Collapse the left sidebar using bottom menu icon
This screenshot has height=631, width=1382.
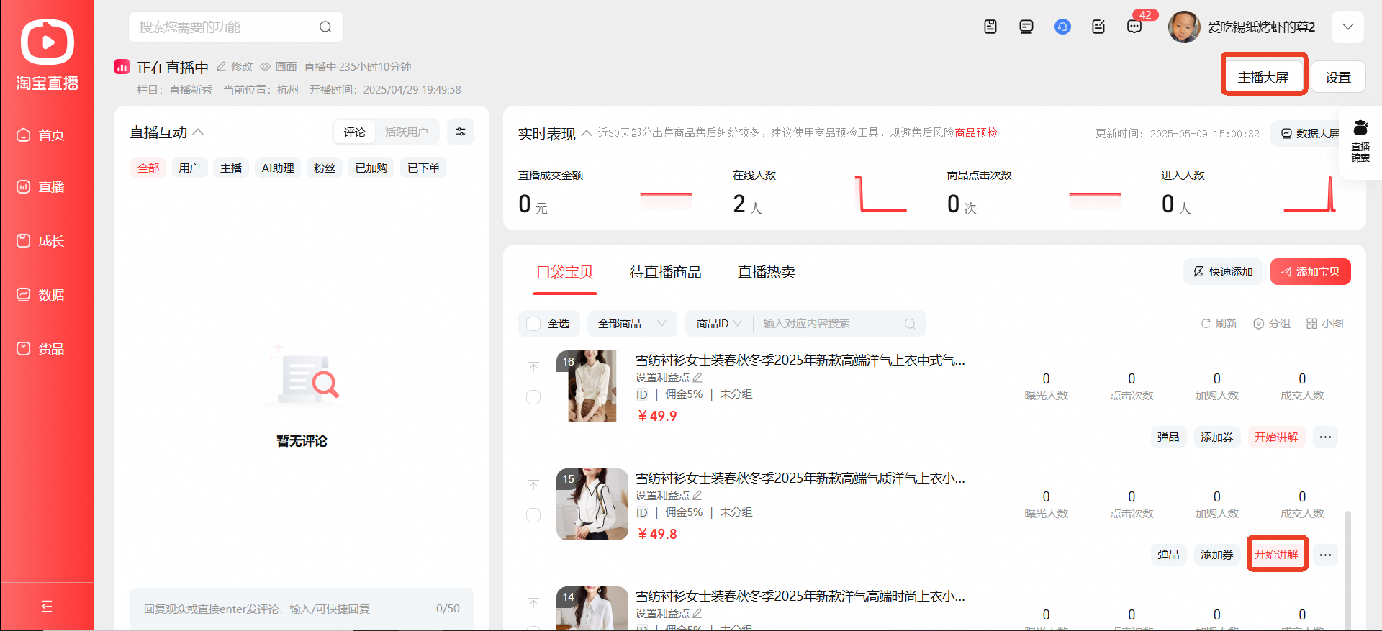(47, 606)
